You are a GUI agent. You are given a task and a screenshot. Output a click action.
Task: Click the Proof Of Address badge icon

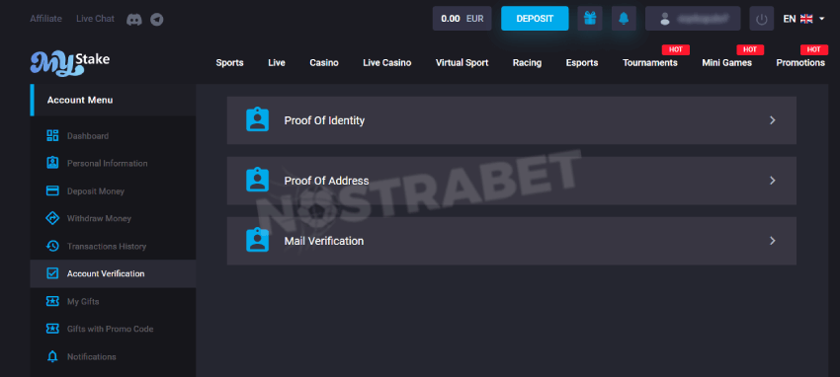pos(257,181)
